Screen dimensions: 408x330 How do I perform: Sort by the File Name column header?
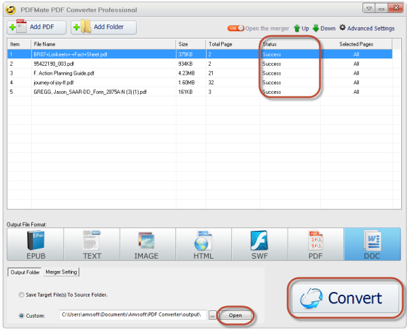click(103, 44)
